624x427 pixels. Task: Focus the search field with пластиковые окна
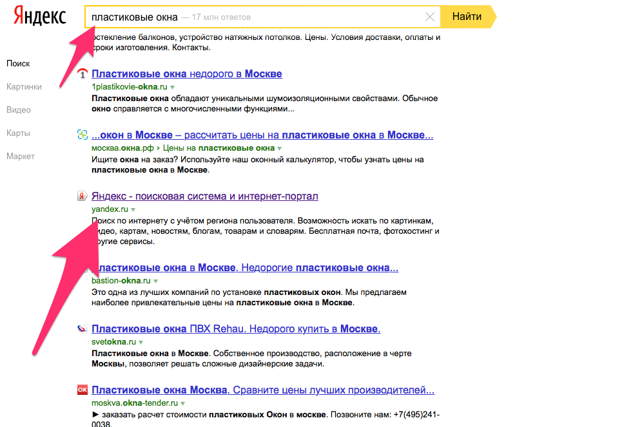[x=262, y=17]
